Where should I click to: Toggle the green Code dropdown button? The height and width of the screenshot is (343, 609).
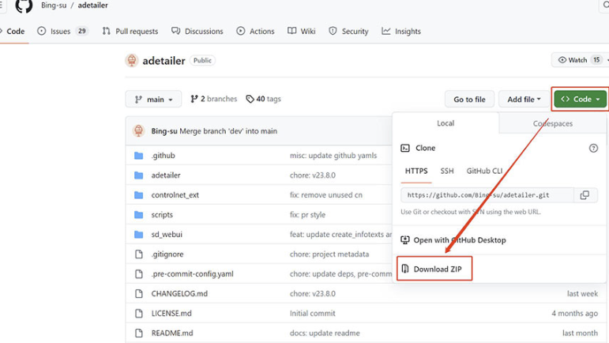click(581, 99)
